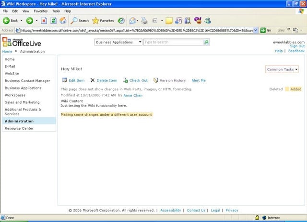This screenshot has width=307, height=222.
Task: Open the Search magnifier in the toolbar
Action: (x=74, y=21)
